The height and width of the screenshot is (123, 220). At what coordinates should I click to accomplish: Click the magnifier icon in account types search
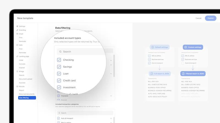tap(60, 52)
